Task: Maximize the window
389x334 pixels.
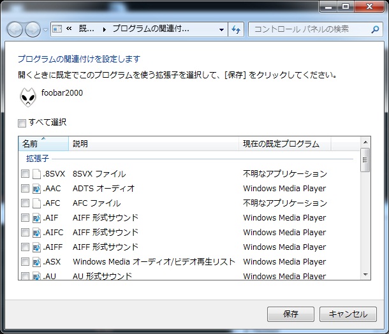Action: coord(346,7)
